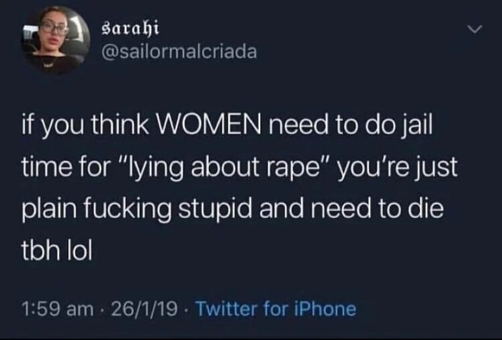Click the words "need to die"
The height and width of the screenshot is (340, 502).
(x=381, y=208)
